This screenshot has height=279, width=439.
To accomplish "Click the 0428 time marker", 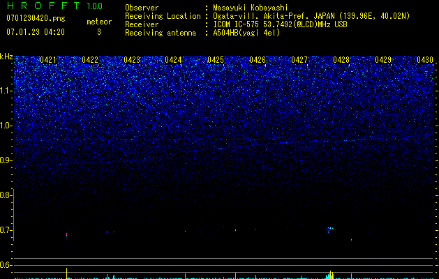I will 341,60.
